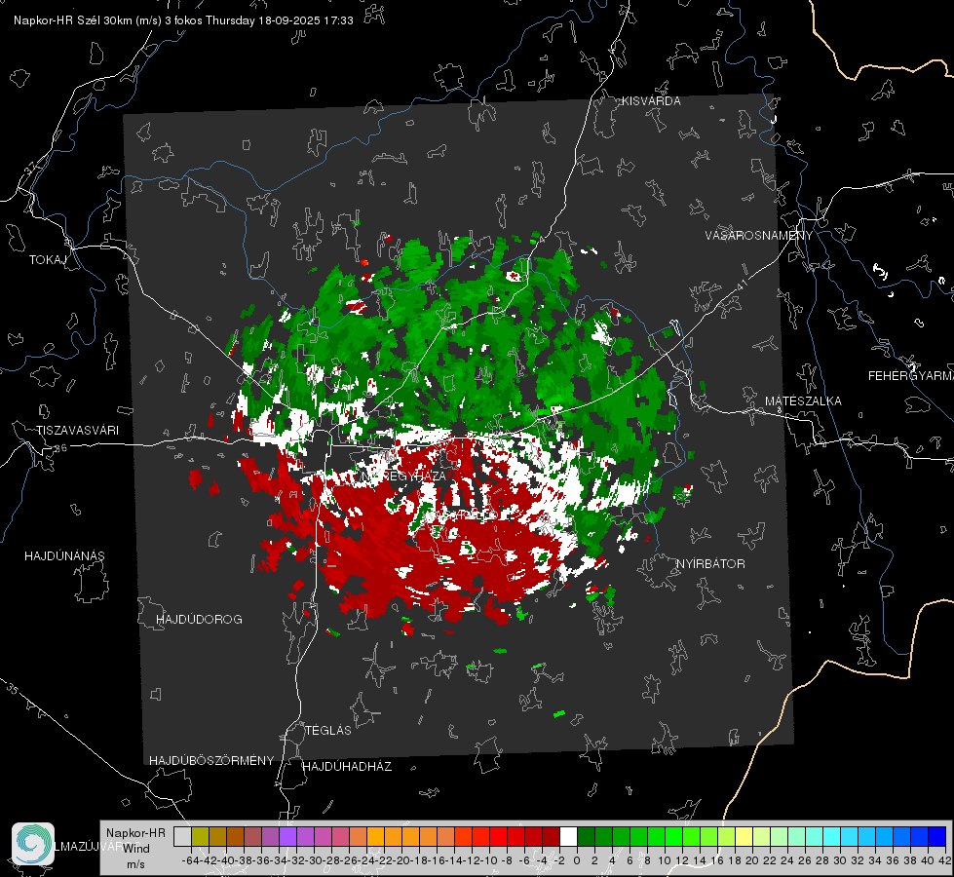Click the legend value label 0

(x=577, y=860)
